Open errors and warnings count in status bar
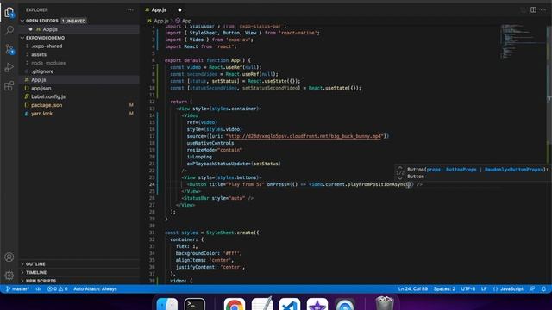552x310 pixels. coord(58,289)
